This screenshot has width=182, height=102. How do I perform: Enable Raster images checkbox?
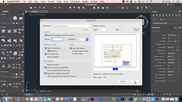tap(45, 57)
